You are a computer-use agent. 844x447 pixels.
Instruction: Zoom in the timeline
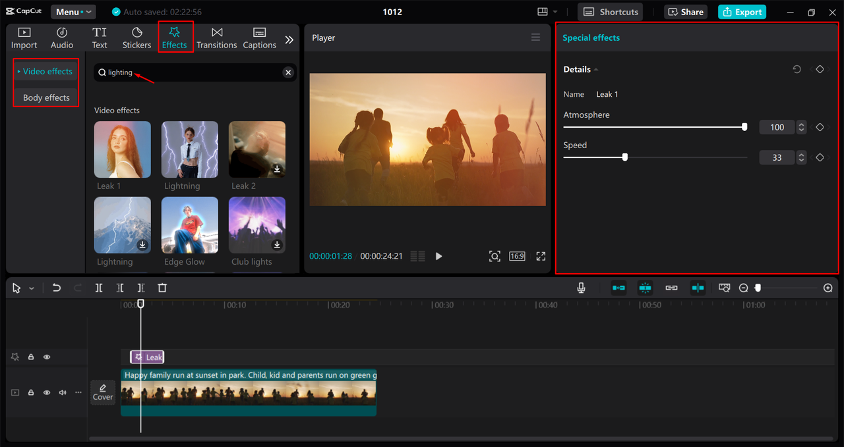click(828, 288)
